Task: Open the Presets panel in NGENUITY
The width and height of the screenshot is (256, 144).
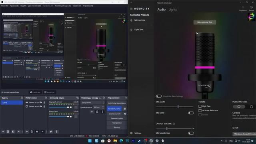Action: click(x=252, y=8)
